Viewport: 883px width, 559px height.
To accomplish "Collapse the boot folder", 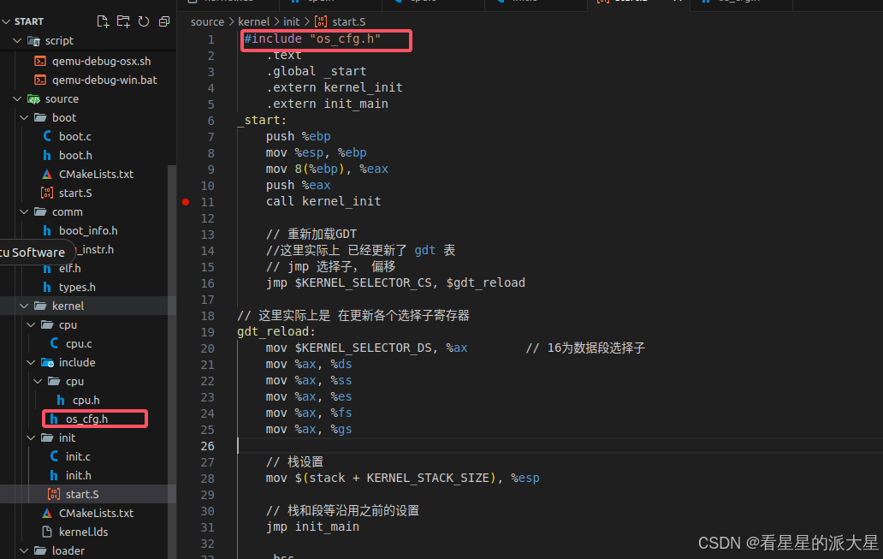I will click(23, 117).
